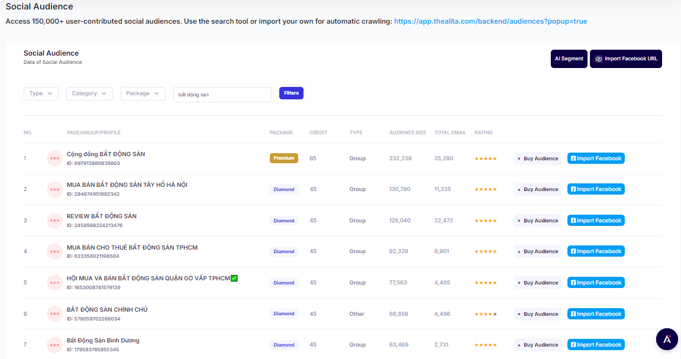Image resolution: width=681 pixels, height=359 pixels.
Task: Click the star rating of BẤT ĐỘNG SẢN CHÍNH CHỦ
Action: (485, 314)
